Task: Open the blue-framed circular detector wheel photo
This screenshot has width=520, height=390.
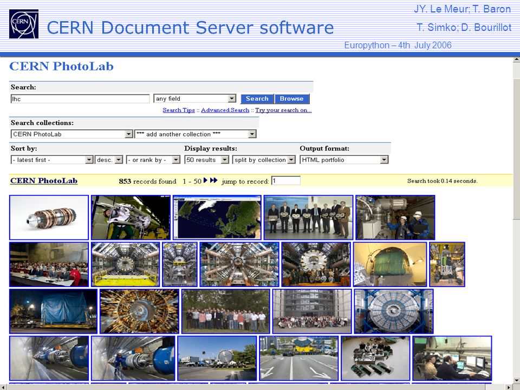Action: click(x=394, y=311)
